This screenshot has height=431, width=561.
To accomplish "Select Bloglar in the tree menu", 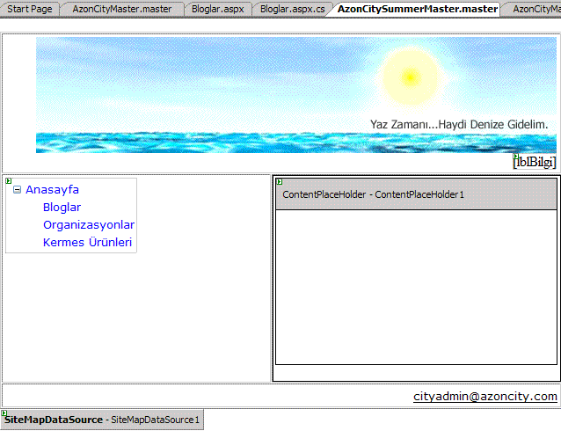I will 62,207.
